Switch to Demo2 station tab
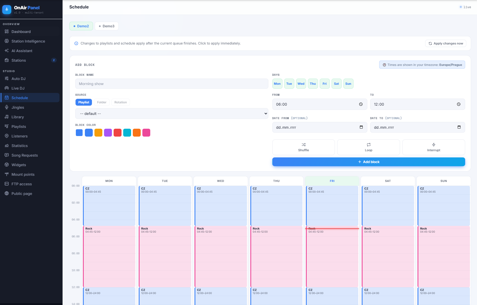The image size is (477, 305). pos(81,26)
